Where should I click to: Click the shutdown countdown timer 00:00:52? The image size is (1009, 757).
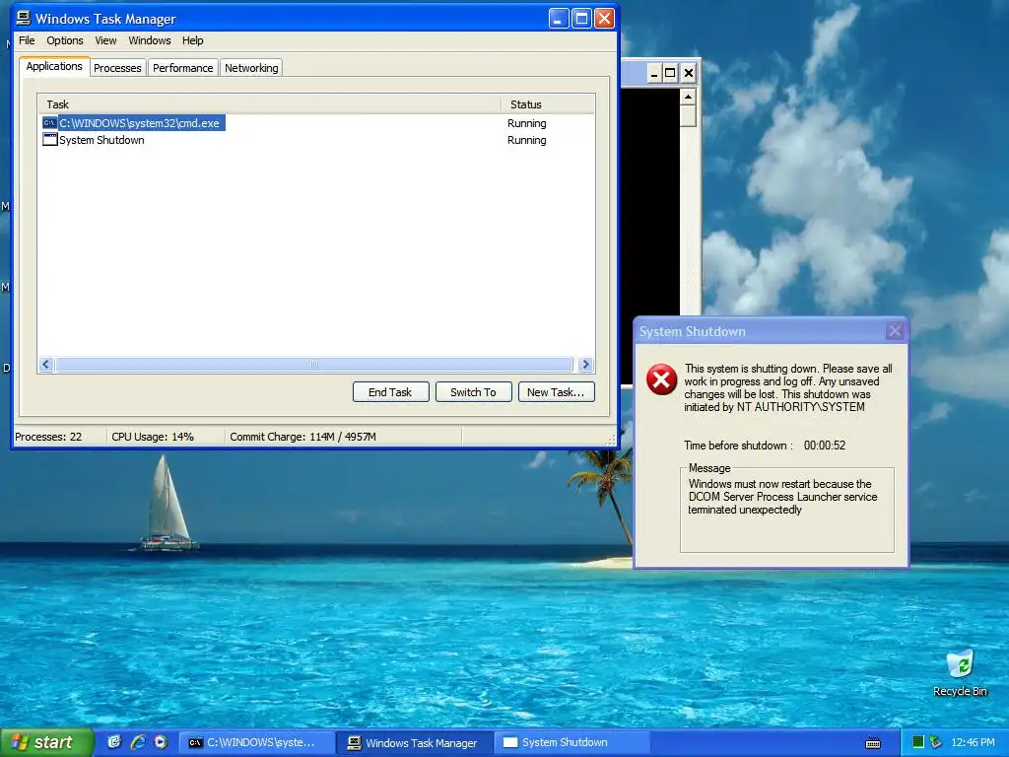[x=825, y=446]
